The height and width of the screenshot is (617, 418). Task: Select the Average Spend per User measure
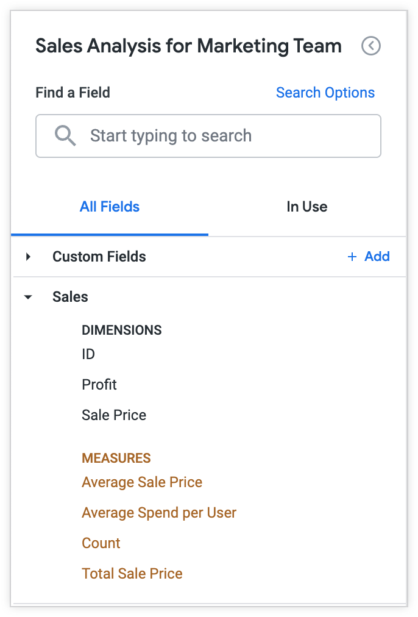(159, 513)
